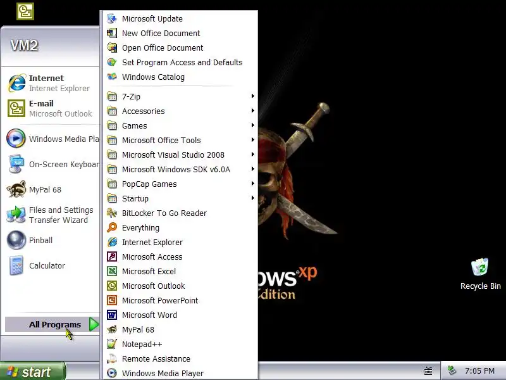Click the green All Programs arrow
This screenshot has width=506, height=380.
coord(94,324)
